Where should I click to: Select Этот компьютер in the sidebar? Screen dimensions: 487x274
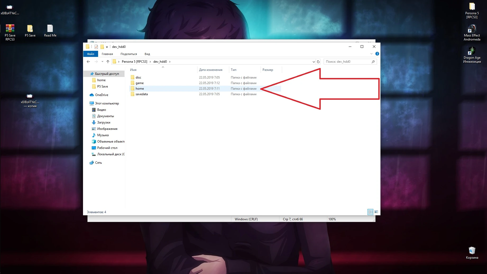(104, 103)
